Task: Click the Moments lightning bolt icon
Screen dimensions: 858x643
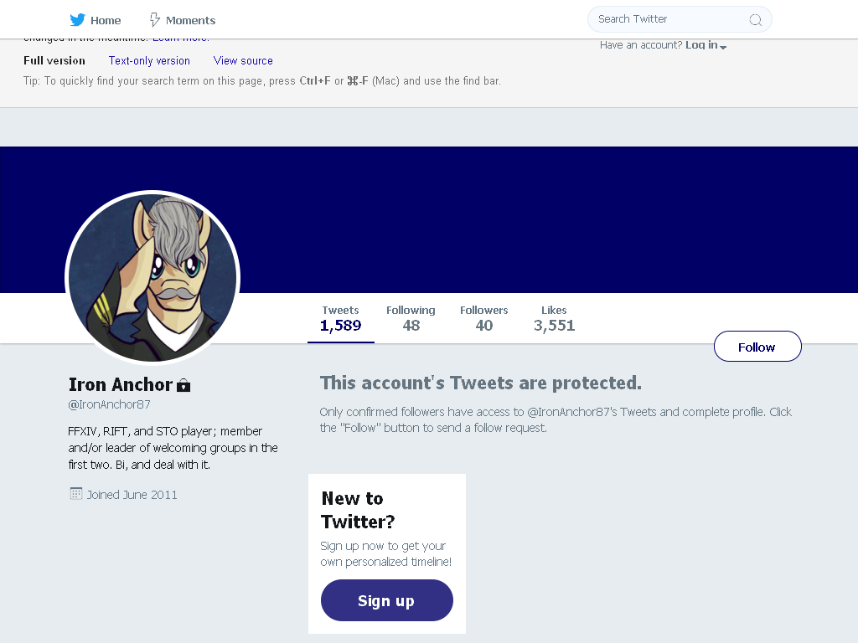Action: click(155, 20)
